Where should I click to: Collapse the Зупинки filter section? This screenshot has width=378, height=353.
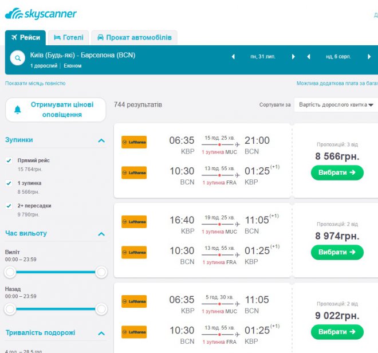[x=101, y=140]
